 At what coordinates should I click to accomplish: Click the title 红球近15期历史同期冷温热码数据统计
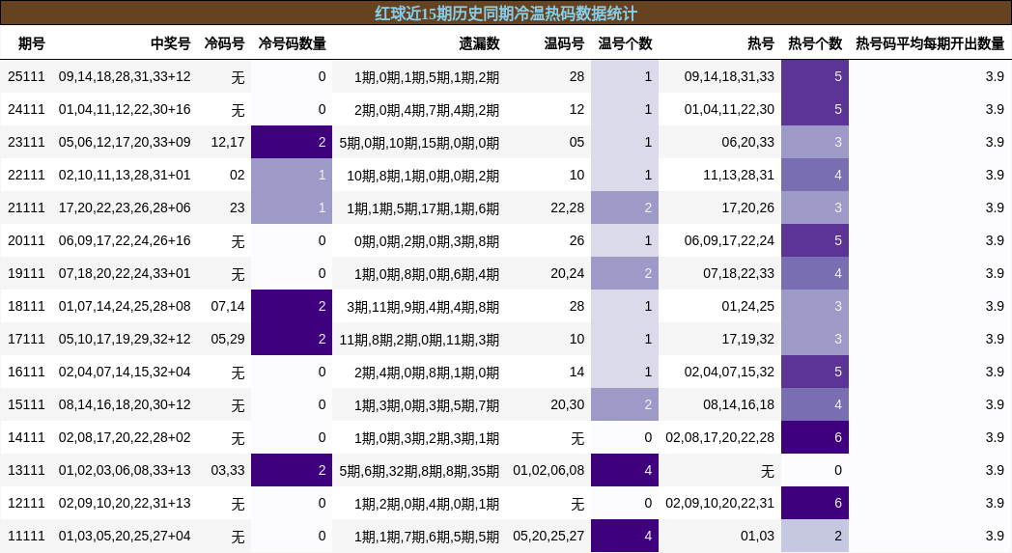tap(506, 13)
